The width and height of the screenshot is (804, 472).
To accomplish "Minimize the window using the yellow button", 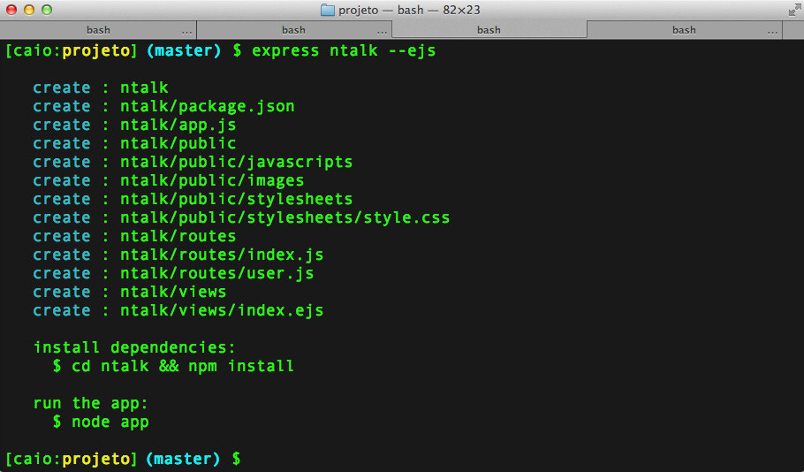I will pos(29,10).
